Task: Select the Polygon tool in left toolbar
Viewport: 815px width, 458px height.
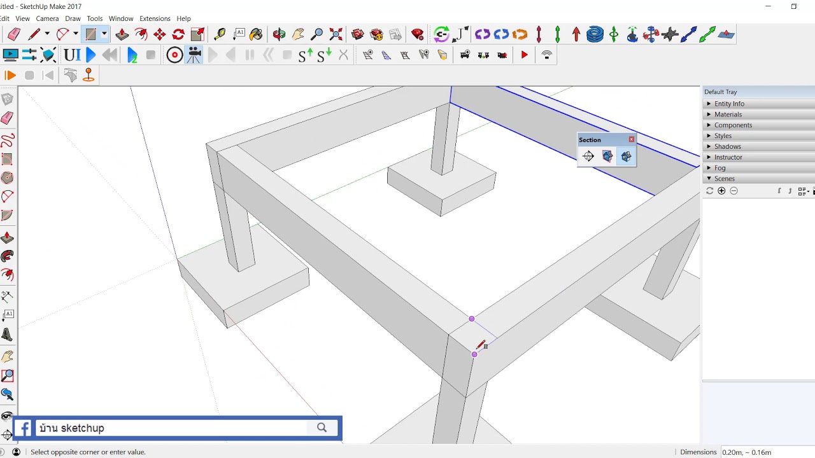Action: coord(7,178)
